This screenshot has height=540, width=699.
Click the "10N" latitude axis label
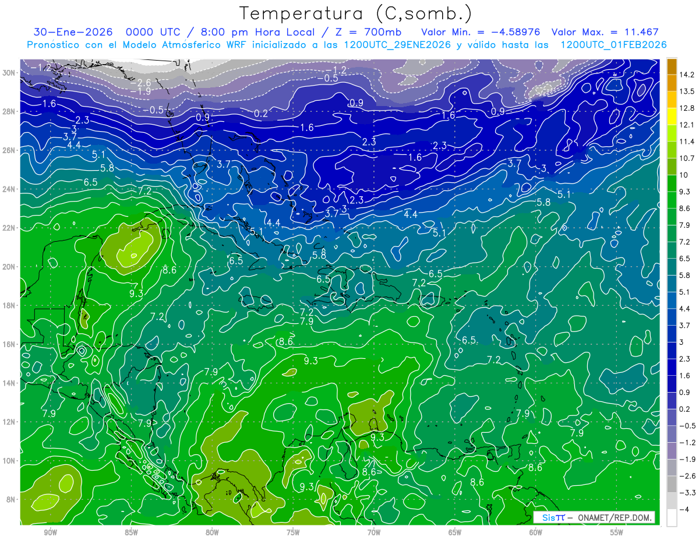(10, 461)
